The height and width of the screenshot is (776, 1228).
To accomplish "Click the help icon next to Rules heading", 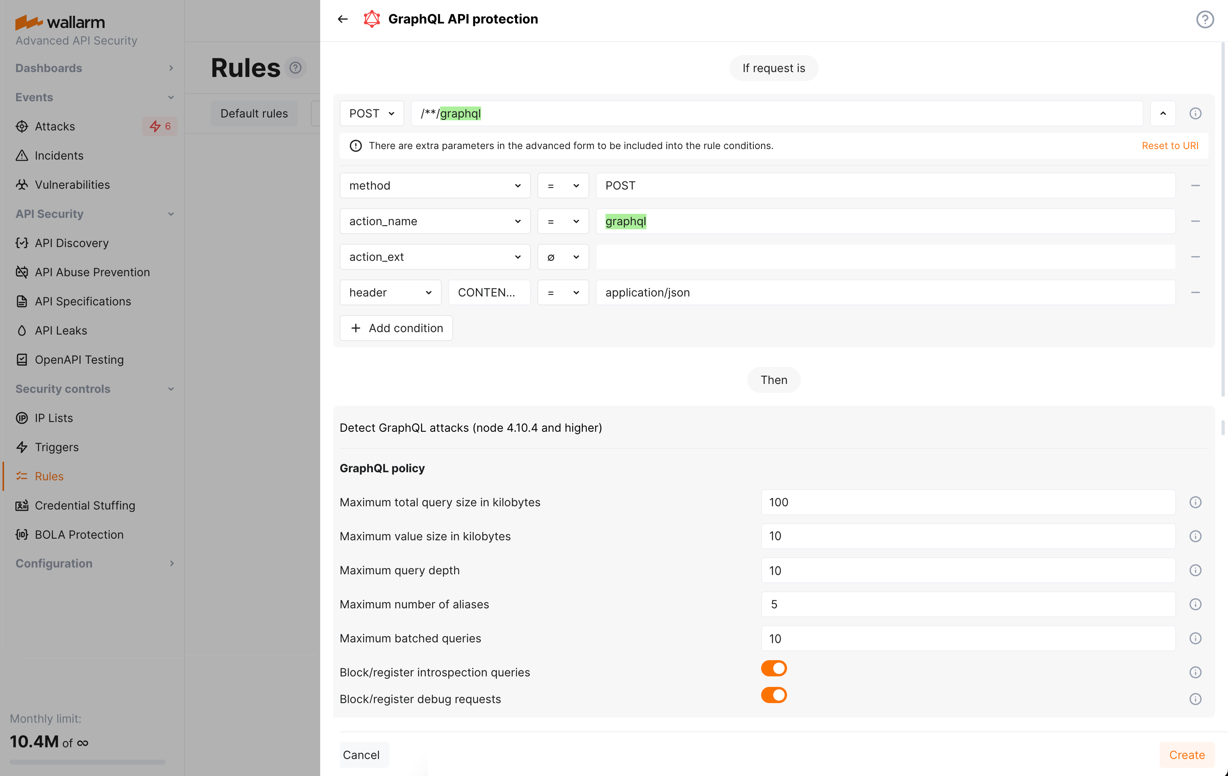I will pos(296,67).
